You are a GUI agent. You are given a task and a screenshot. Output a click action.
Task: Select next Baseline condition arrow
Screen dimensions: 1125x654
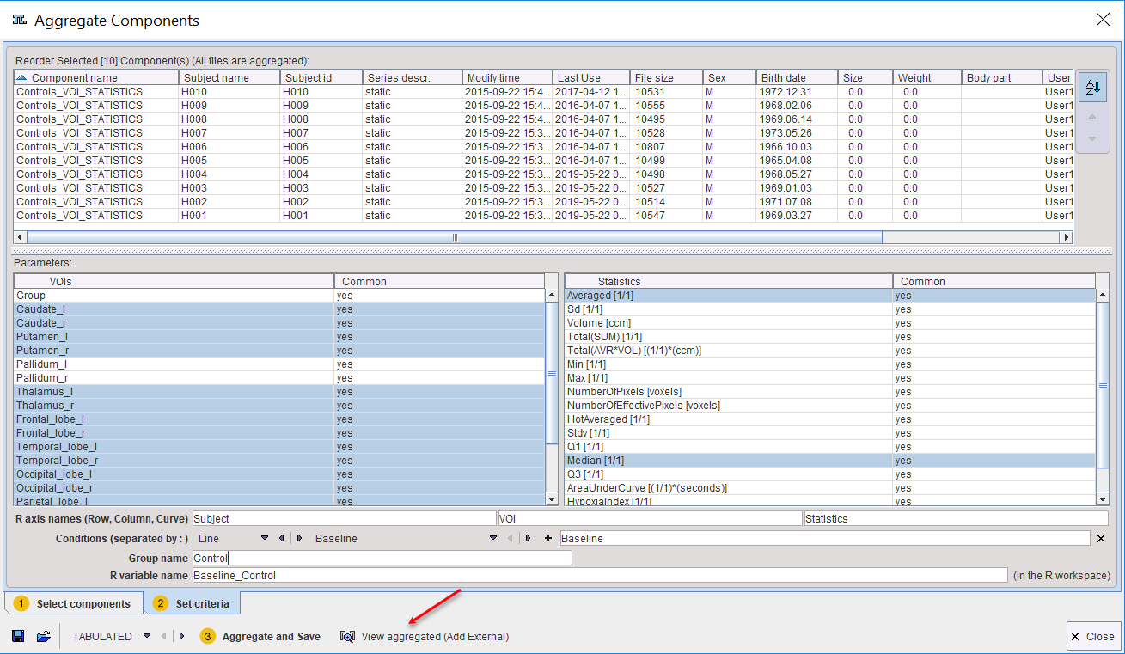(x=528, y=538)
